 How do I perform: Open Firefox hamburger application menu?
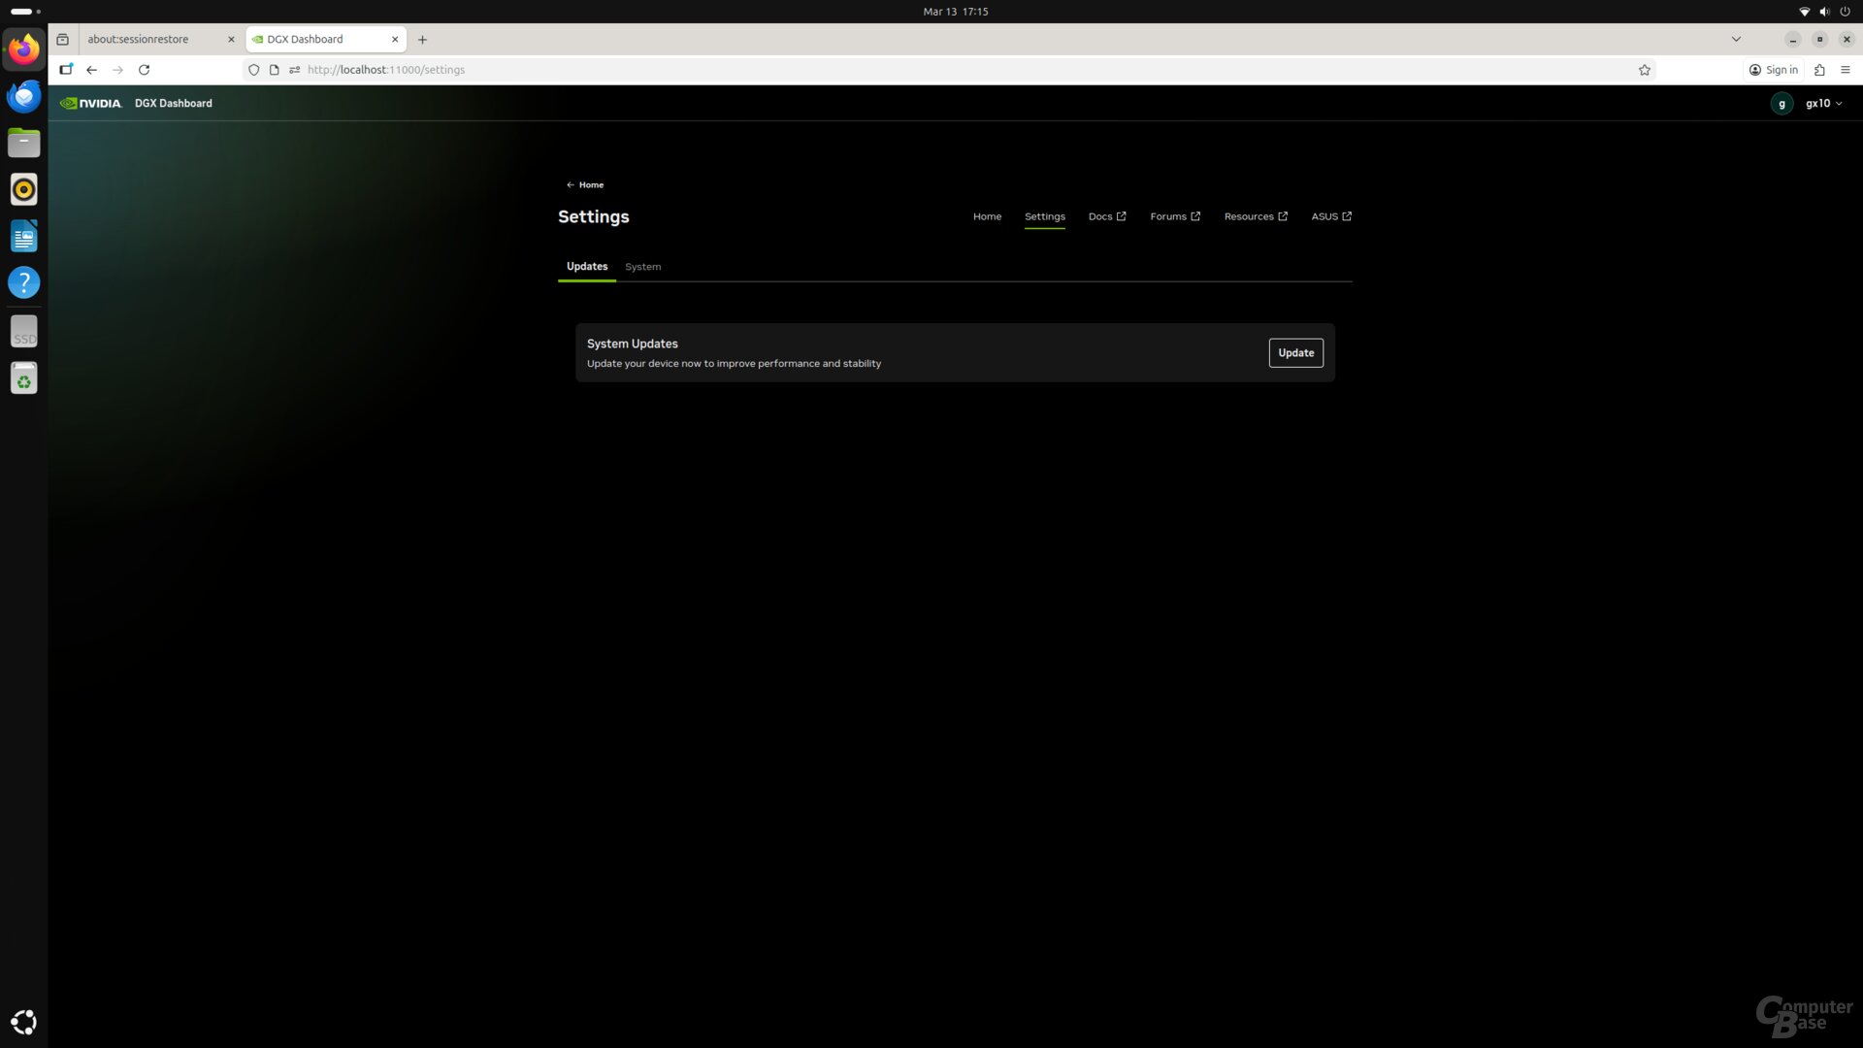tap(1845, 70)
